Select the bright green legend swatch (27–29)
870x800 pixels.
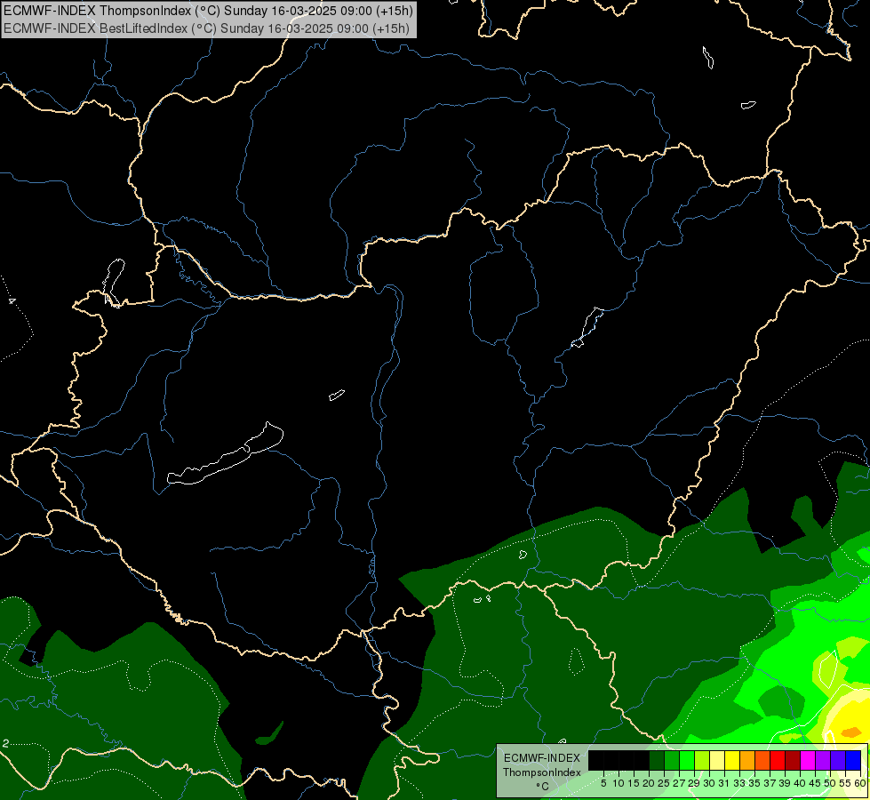tap(687, 760)
